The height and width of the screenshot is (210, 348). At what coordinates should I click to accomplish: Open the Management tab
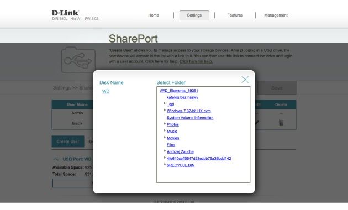(x=276, y=15)
